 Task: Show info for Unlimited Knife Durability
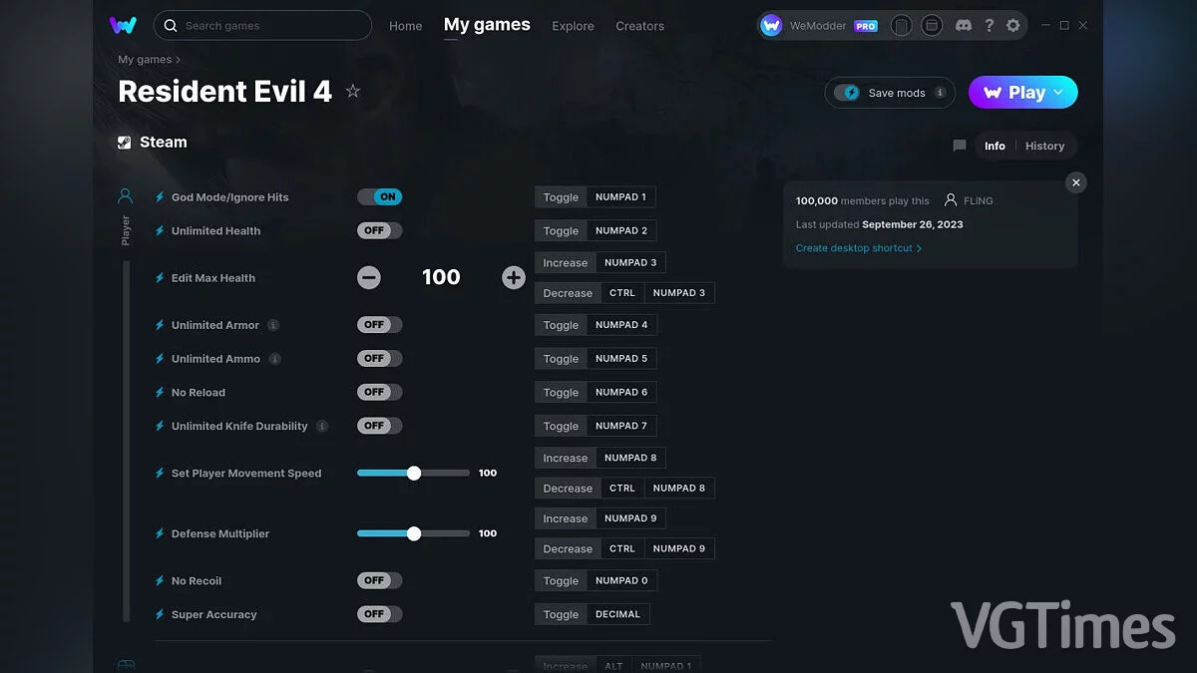click(322, 426)
